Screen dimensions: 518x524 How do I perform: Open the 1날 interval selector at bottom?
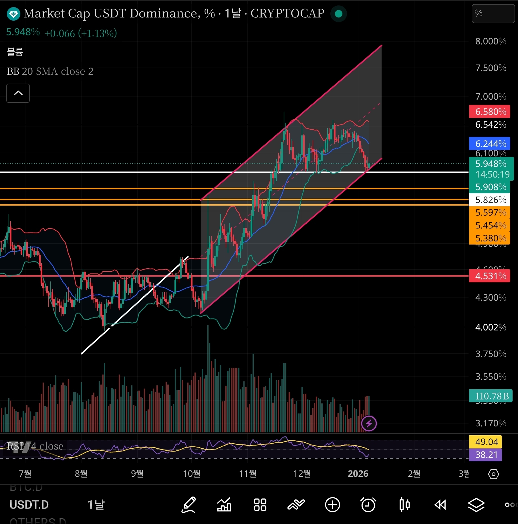pos(96,505)
